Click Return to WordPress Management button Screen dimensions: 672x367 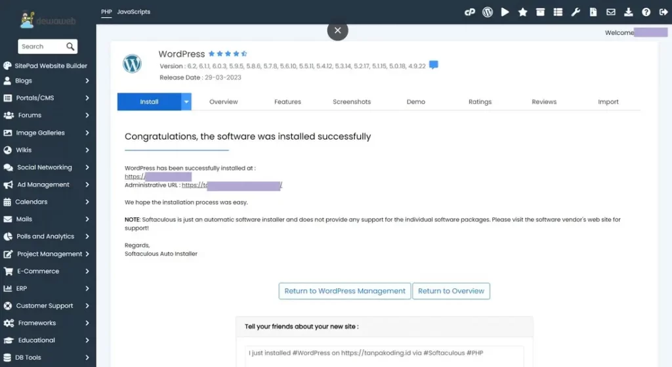point(345,291)
